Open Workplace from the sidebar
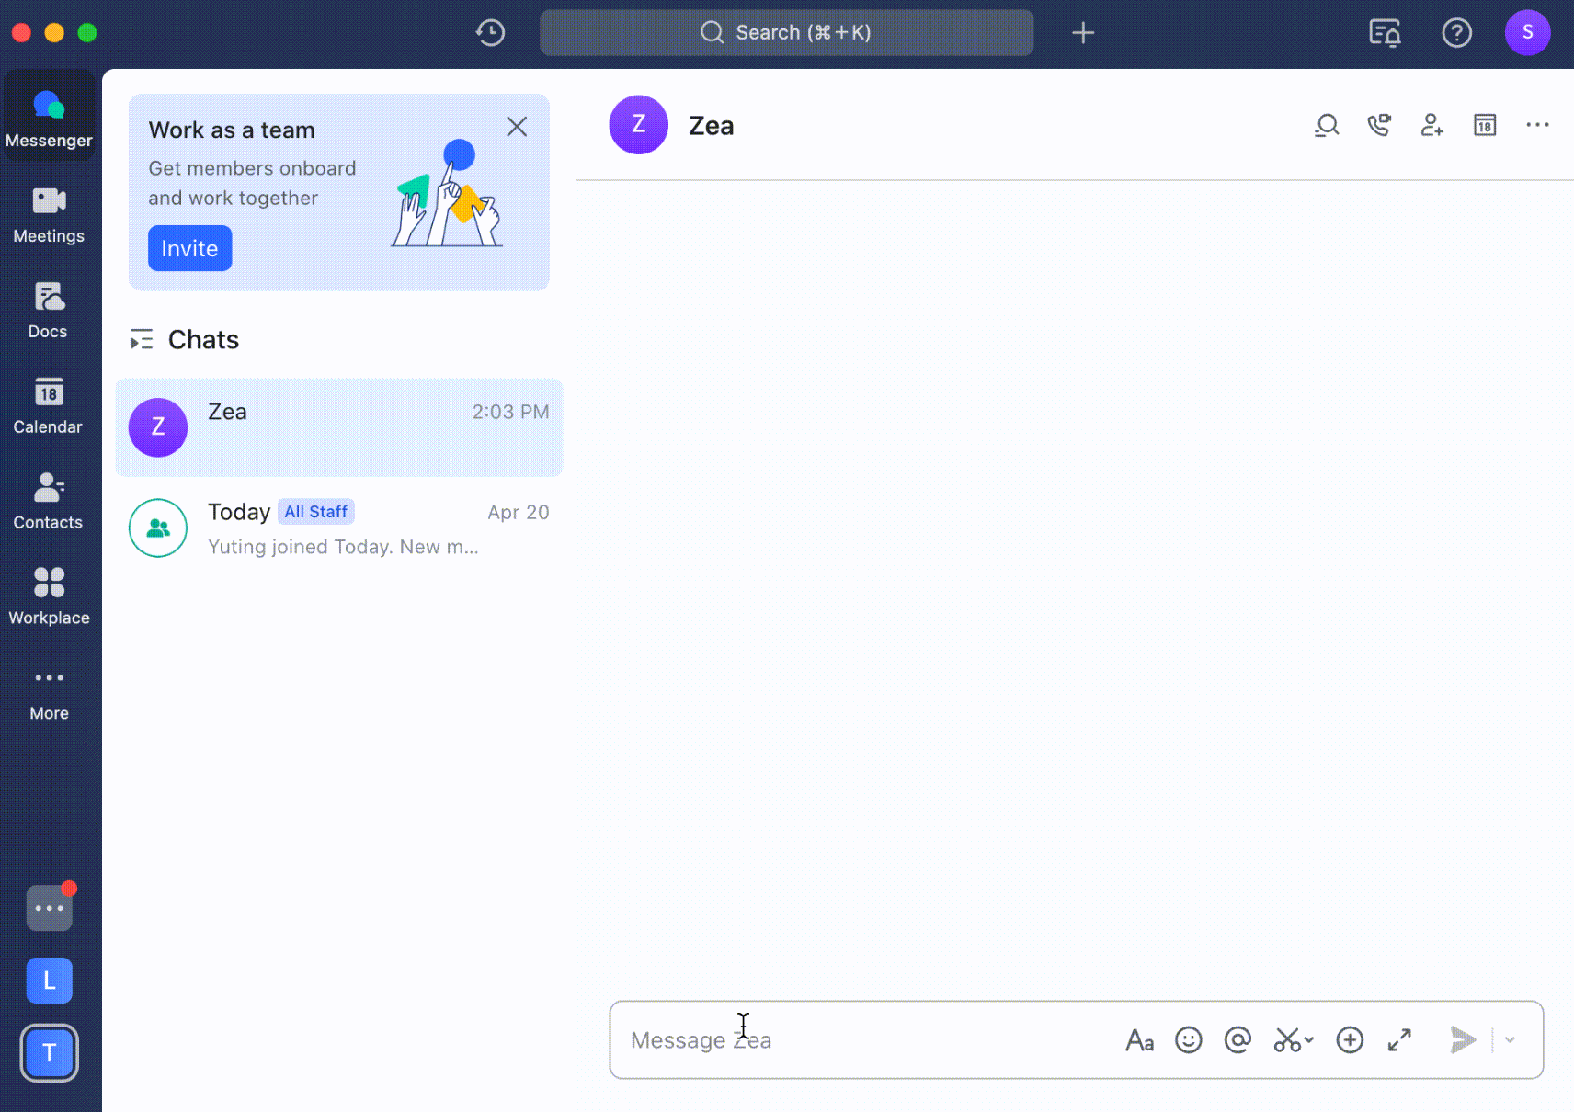Image resolution: width=1574 pixels, height=1112 pixels. click(49, 596)
